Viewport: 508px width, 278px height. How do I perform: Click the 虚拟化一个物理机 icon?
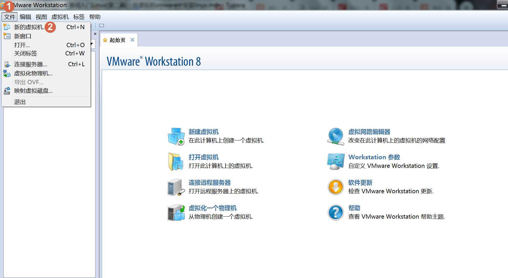pyautogui.click(x=176, y=213)
